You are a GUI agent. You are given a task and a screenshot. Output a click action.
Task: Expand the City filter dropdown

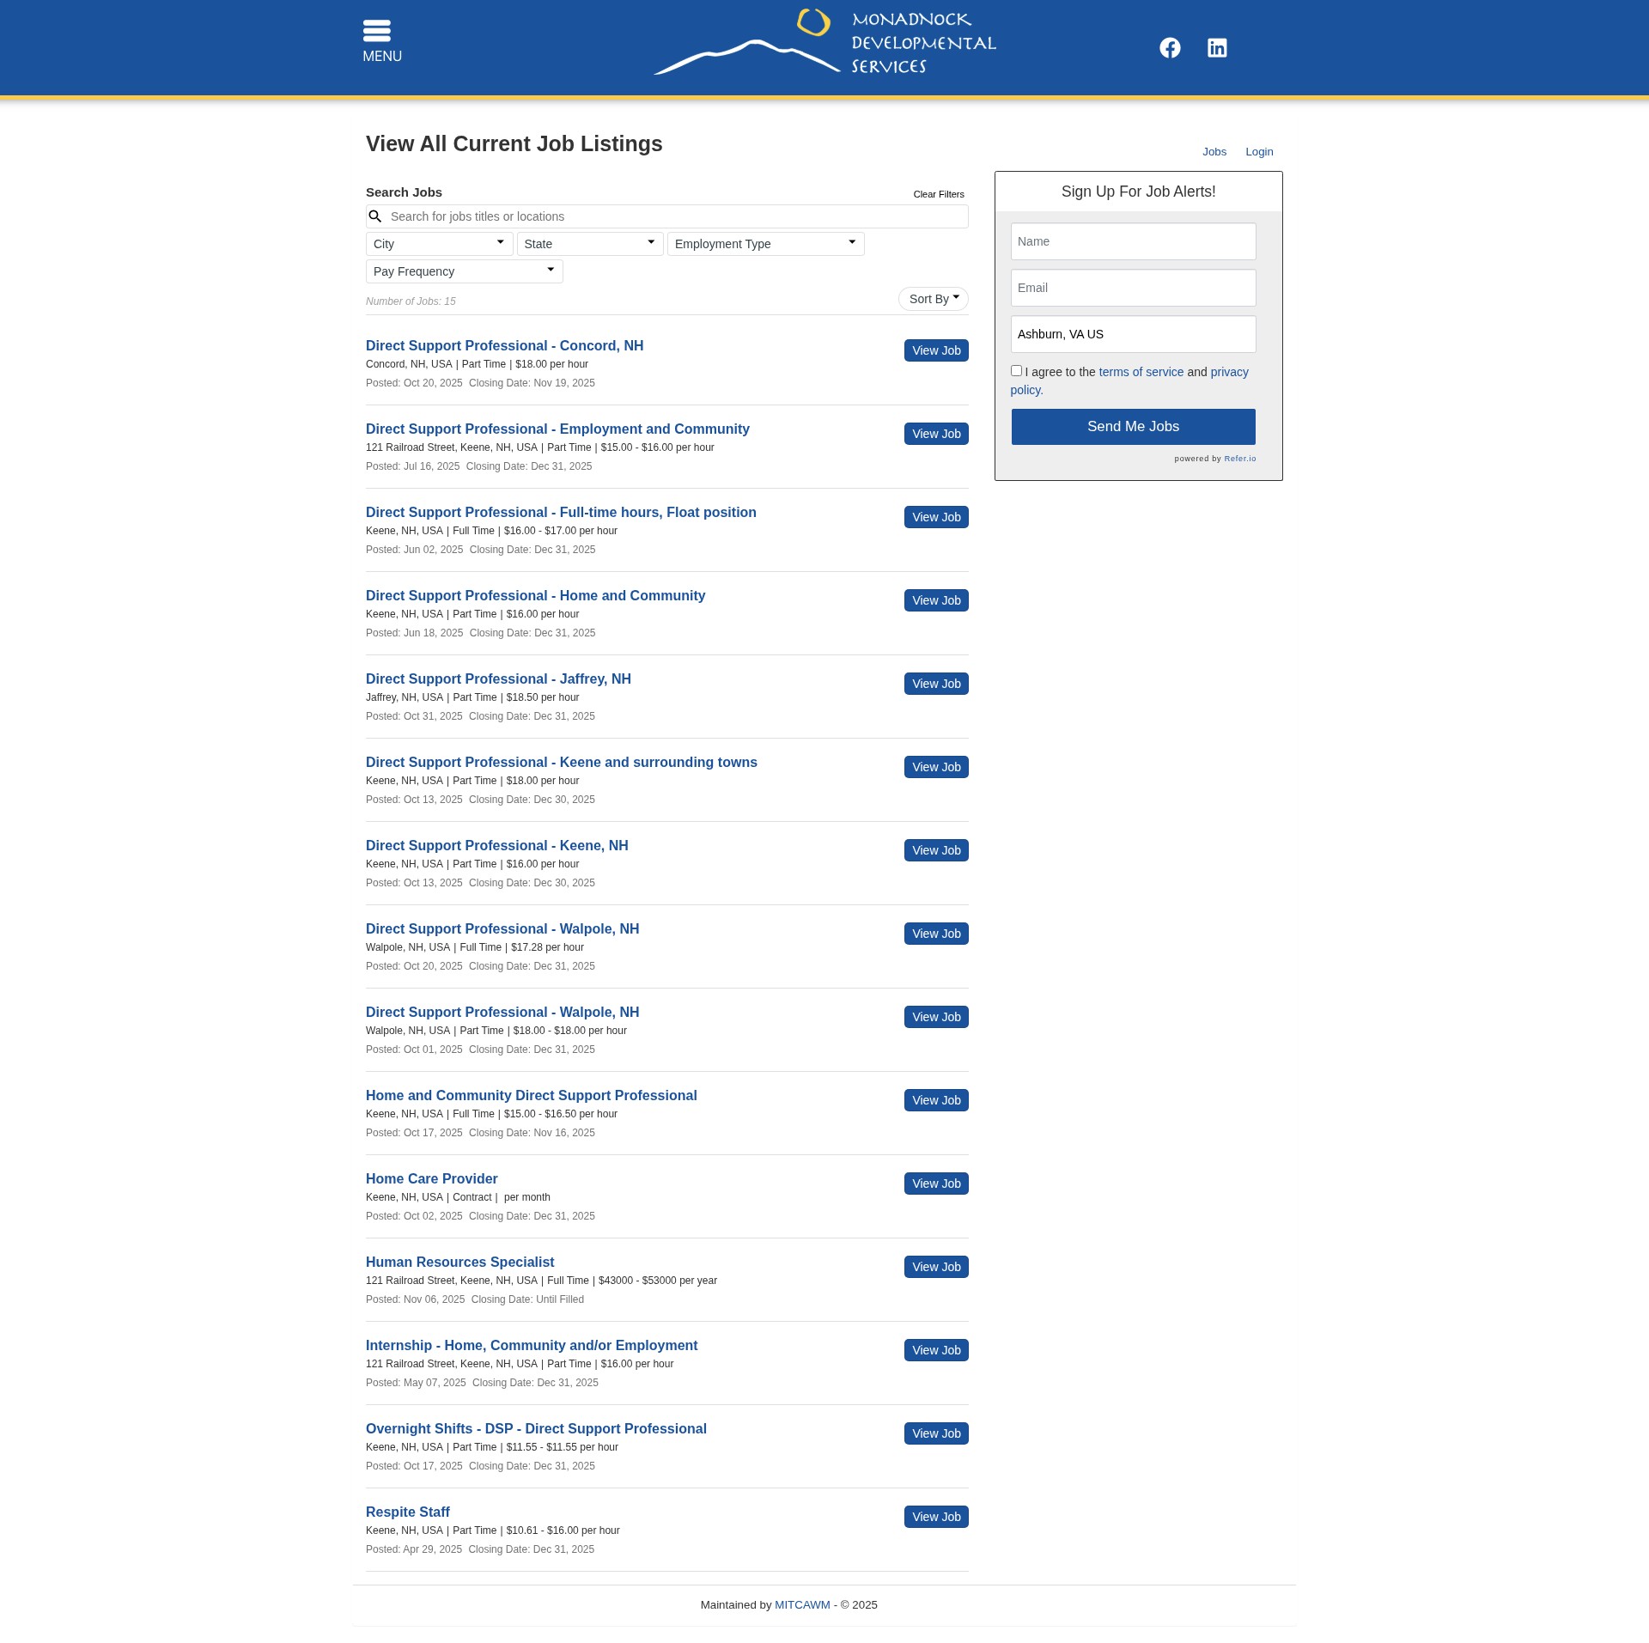pyautogui.click(x=440, y=244)
